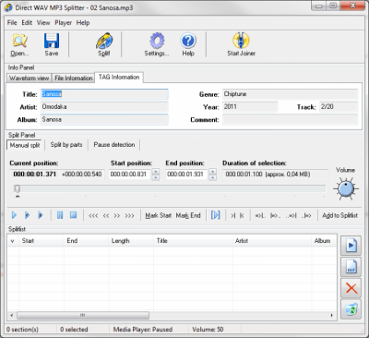Open Help question mark icon

[188, 45]
